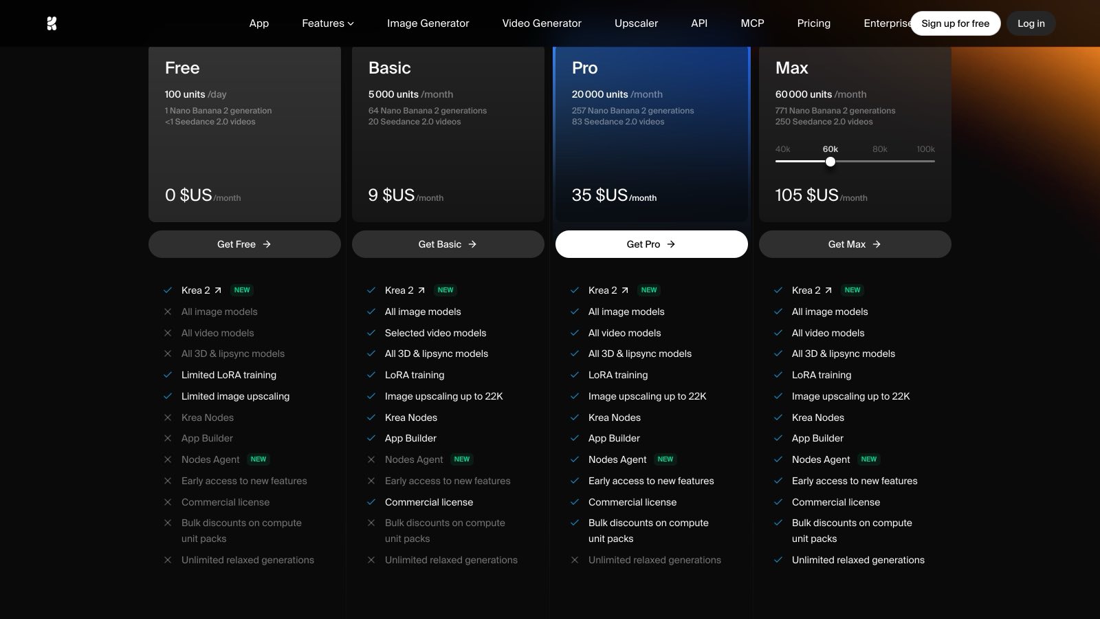Click the NEW badge beside Krea 2 in Pro plan
Viewport: 1100px width, 619px height.
point(649,290)
